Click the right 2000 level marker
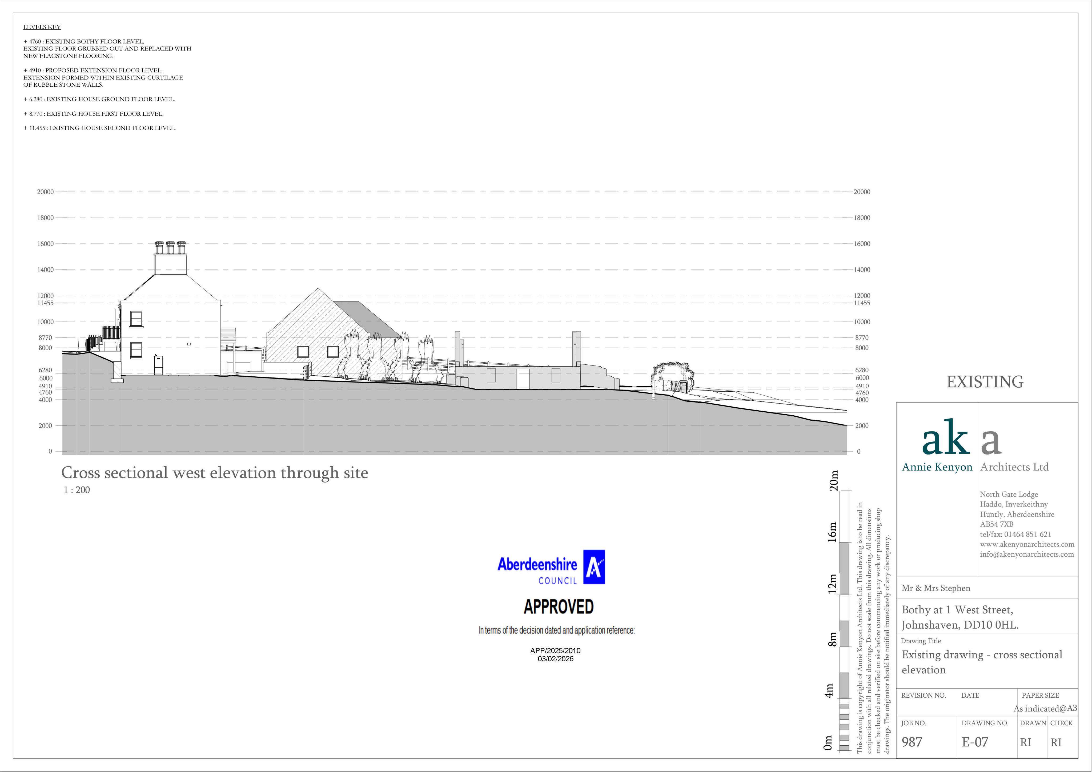Screen dimensions: 1092x772 pyautogui.click(x=862, y=426)
